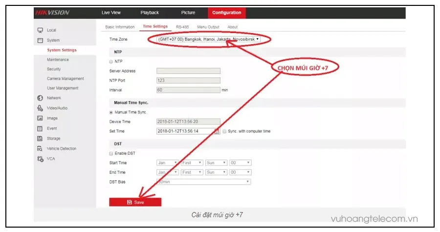Switch to Playback tab
The width and height of the screenshot is (440, 232).
(x=150, y=13)
